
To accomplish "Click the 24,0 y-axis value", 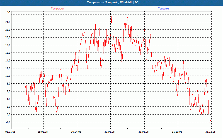I will [x=8, y=22].
